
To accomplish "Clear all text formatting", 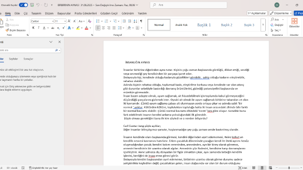I will (90, 21).
